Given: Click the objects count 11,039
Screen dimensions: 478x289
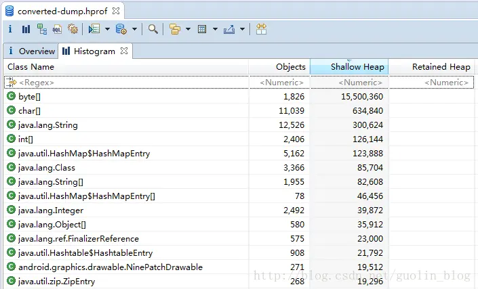Looking at the screenshot, I should (x=292, y=111).
